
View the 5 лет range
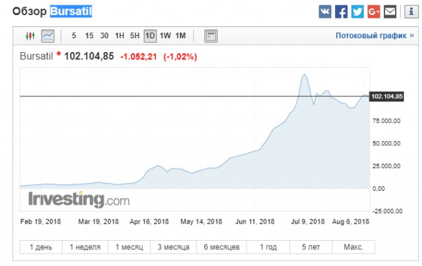(311, 247)
